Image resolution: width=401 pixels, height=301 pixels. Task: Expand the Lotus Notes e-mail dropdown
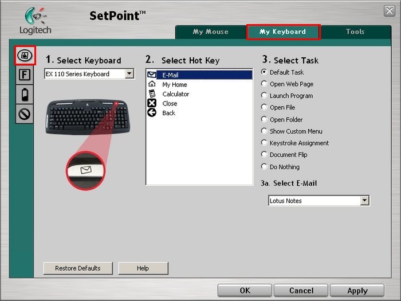[x=365, y=201]
